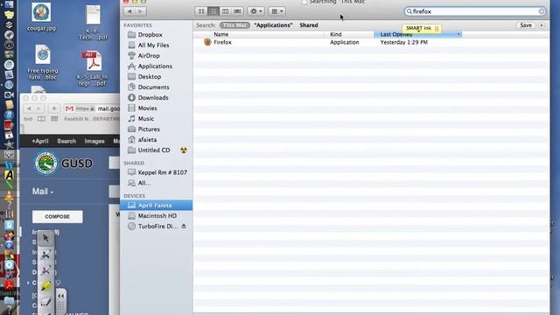Image resolution: width=560 pixels, height=315 pixels.
Task: Switch Finder to list view
Action: point(213,11)
